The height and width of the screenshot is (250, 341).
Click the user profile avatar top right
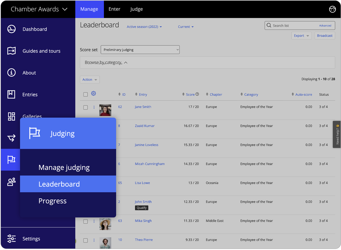(x=333, y=9)
